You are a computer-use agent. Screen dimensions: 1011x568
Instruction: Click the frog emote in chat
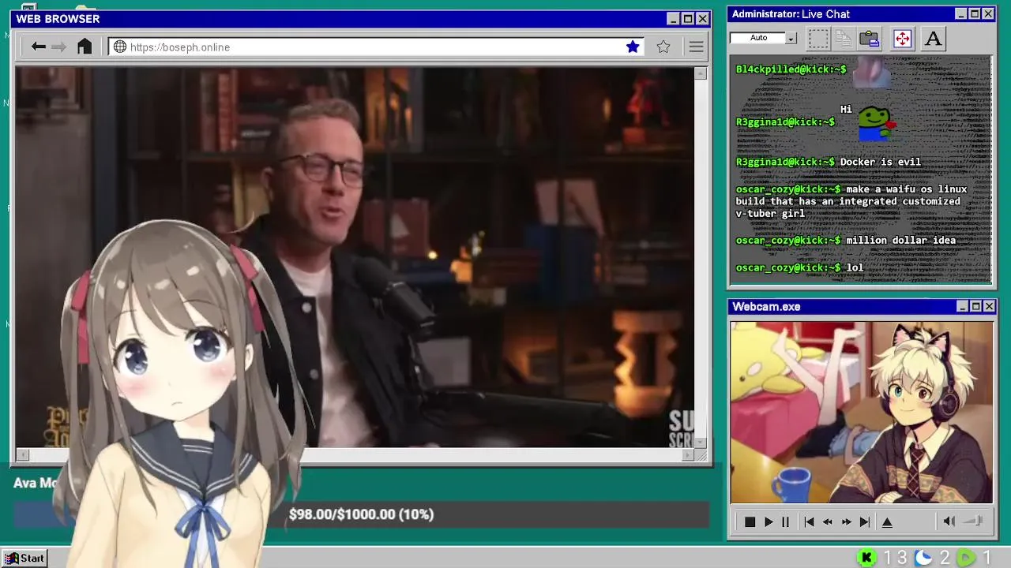click(x=877, y=122)
